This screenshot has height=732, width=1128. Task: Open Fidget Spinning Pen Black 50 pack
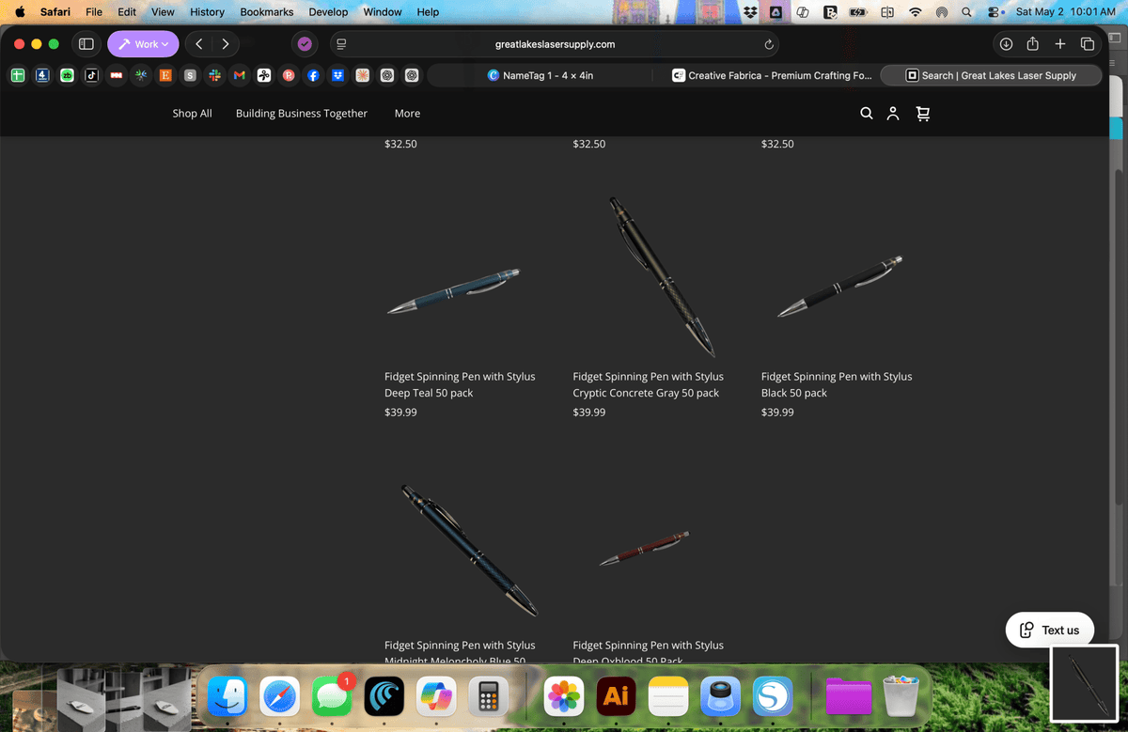(x=837, y=384)
